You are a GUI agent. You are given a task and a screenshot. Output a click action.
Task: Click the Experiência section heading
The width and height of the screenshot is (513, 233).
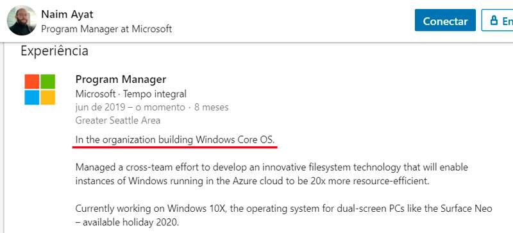coord(55,51)
